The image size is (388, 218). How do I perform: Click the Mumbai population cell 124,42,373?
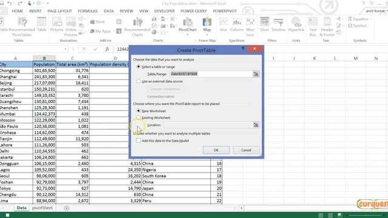44,114
